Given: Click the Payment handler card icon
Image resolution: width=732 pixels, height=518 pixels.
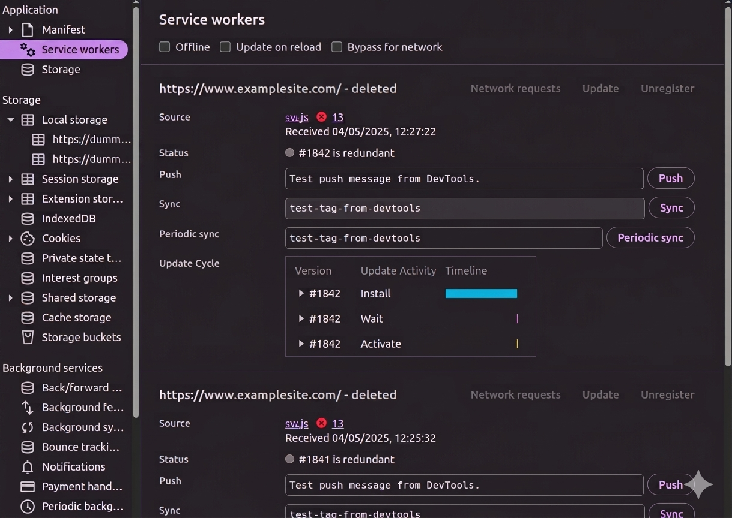Looking at the screenshot, I should tap(28, 486).
